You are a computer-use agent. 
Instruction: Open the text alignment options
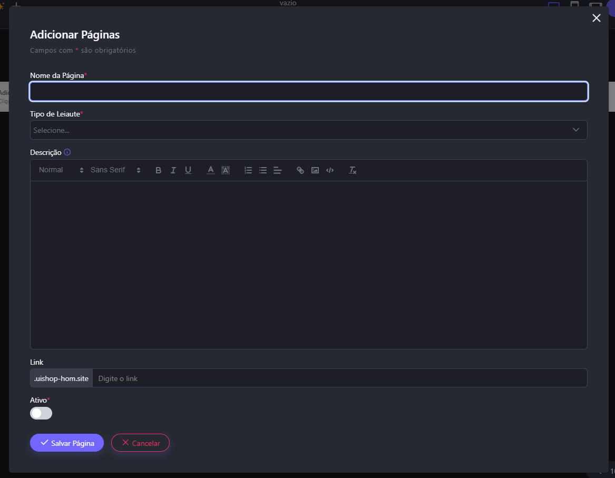pos(278,170)
